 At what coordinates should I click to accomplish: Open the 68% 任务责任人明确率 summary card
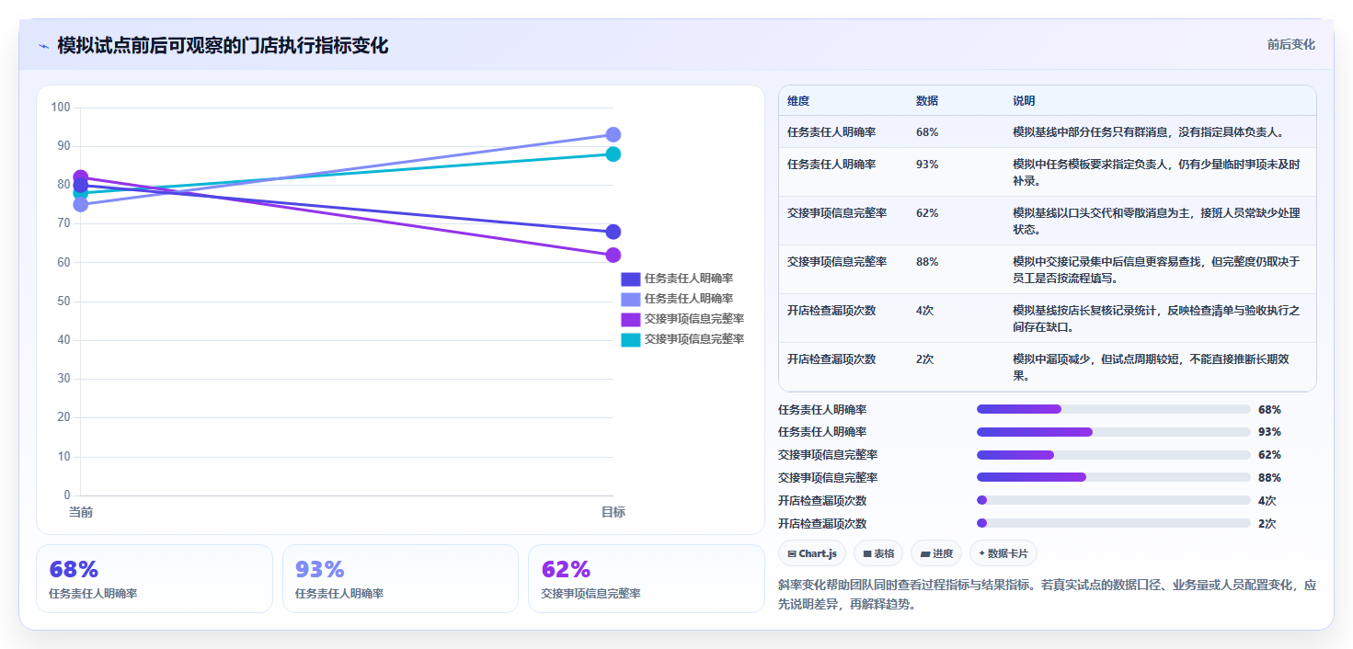click(x=155, y=578)
